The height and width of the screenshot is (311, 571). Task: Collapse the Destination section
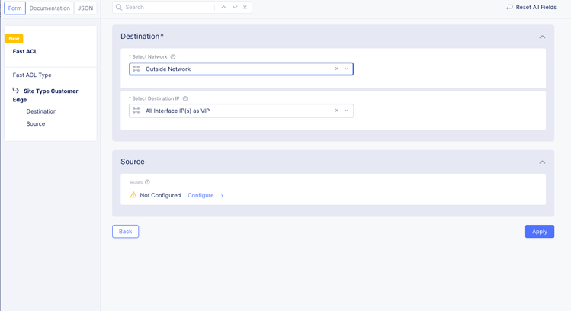[x=542, y=37]
